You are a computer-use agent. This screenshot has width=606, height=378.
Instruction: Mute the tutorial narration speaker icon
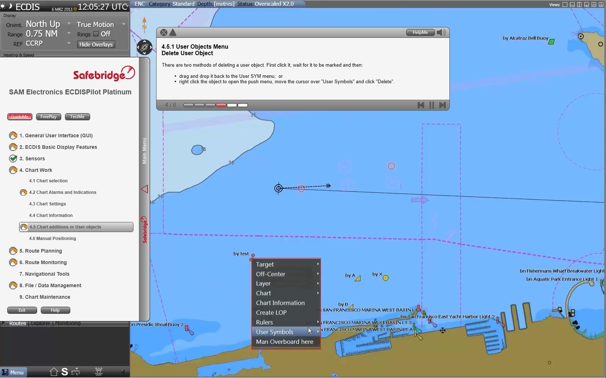click(441, 32)
